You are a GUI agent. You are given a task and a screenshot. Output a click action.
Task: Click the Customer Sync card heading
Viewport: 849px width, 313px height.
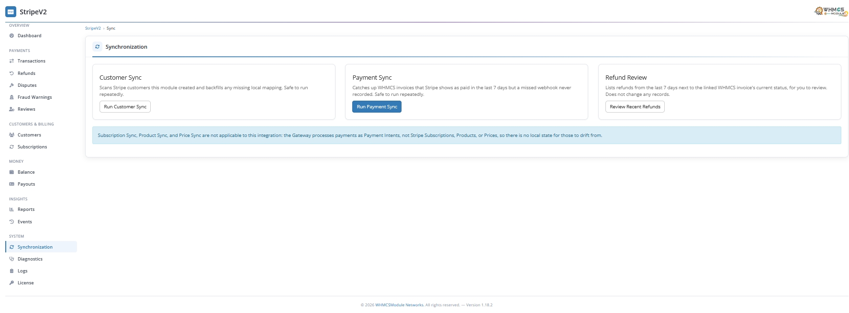(121, 78)
